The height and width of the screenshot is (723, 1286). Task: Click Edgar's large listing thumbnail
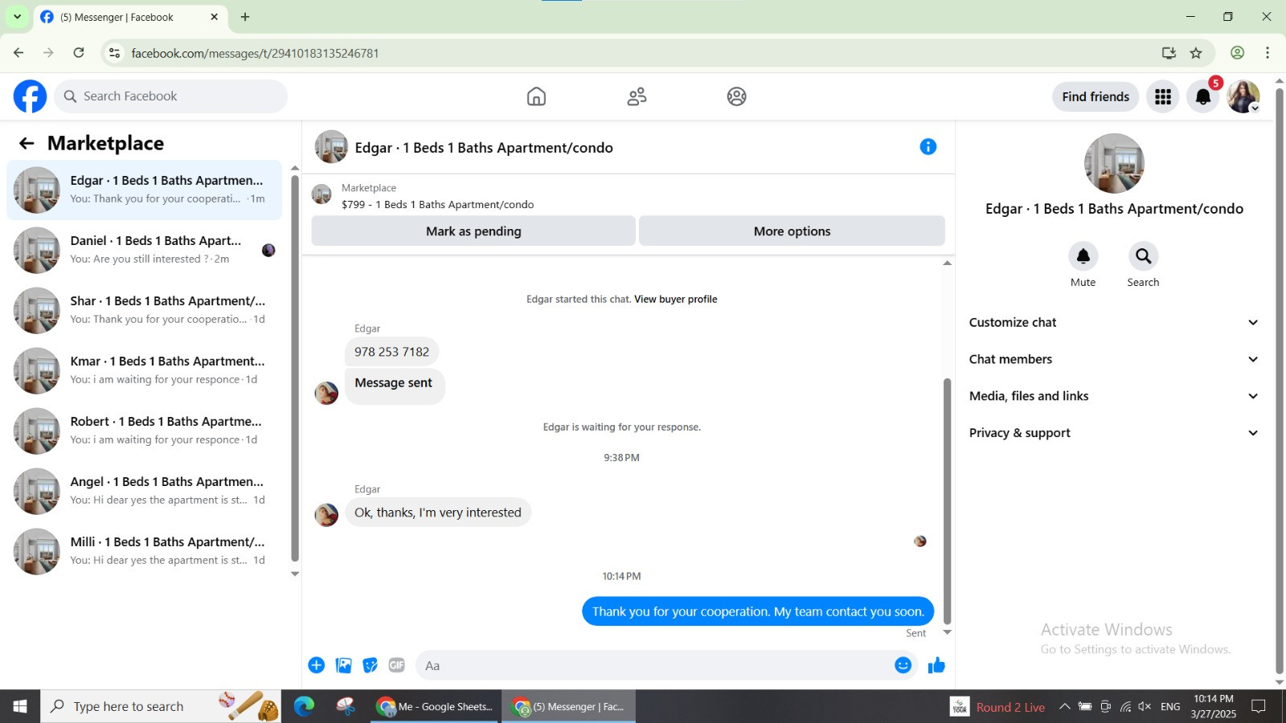(x=1114, y=163)
